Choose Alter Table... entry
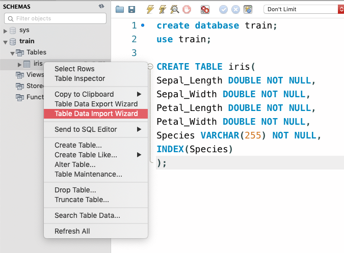Viewport: 344px width, 253px height. (96, 164)
